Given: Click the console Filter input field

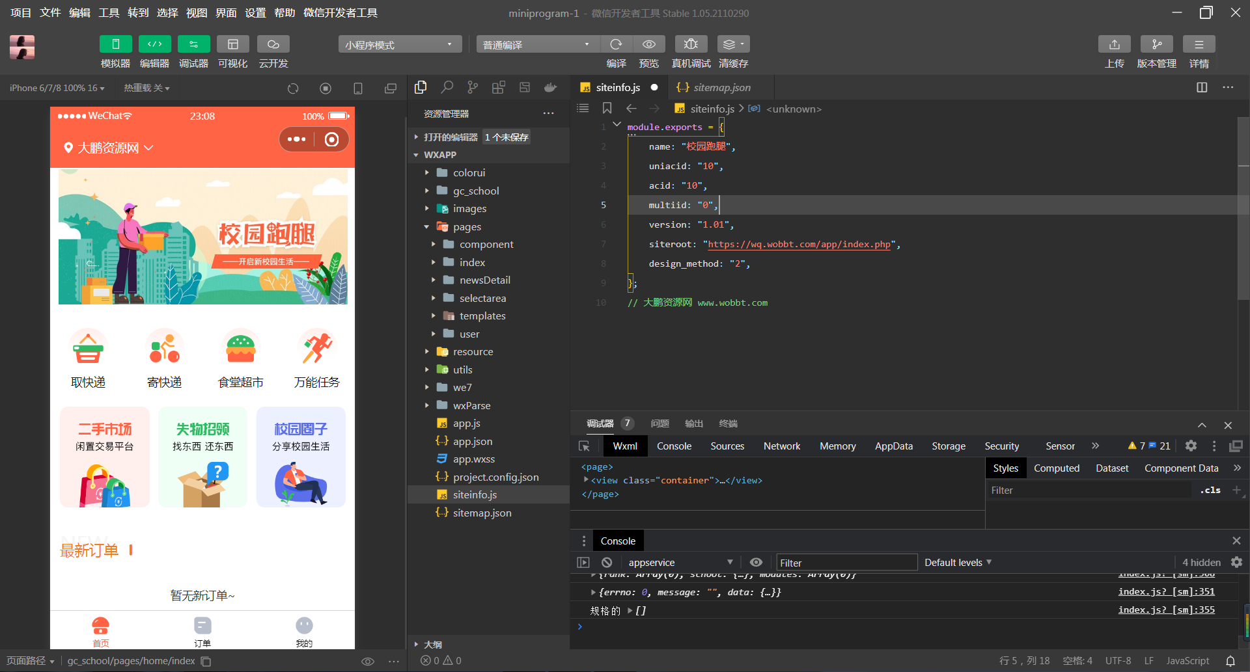Looking at the screenshot, I should click(846, 563).
